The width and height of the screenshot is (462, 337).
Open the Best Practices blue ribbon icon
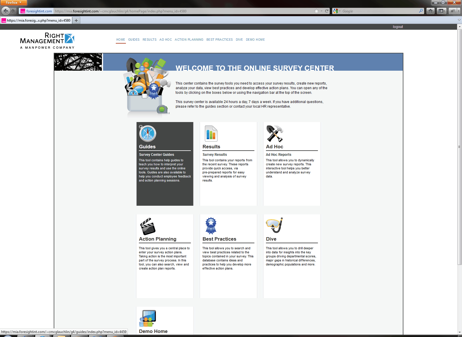click(x=211, y=226)
